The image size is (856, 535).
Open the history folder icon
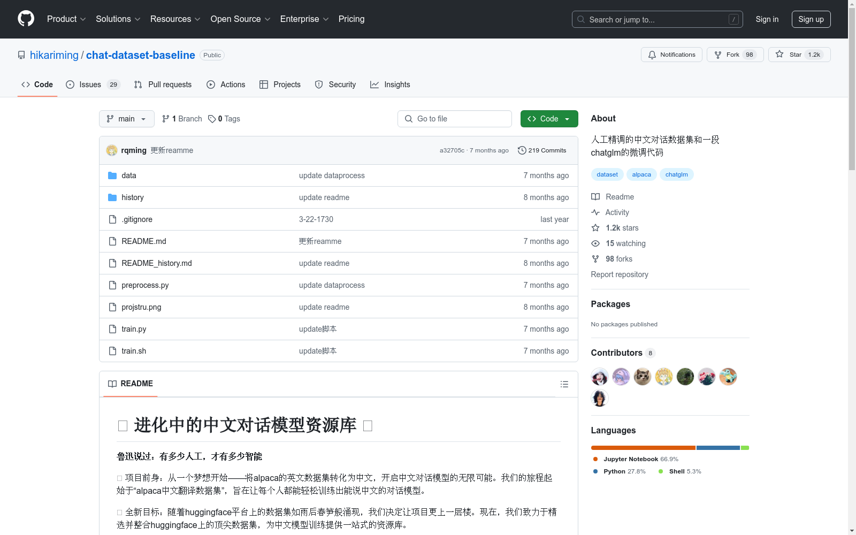tap(112, 197)
